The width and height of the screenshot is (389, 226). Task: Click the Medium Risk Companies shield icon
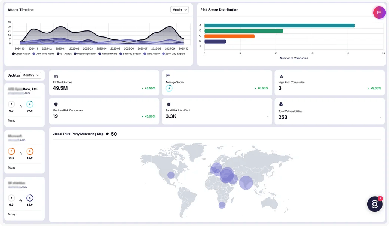[x=56, y=104]
